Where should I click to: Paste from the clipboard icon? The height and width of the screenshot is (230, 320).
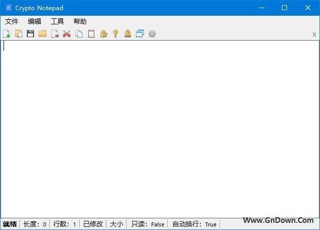coord(91,34)
